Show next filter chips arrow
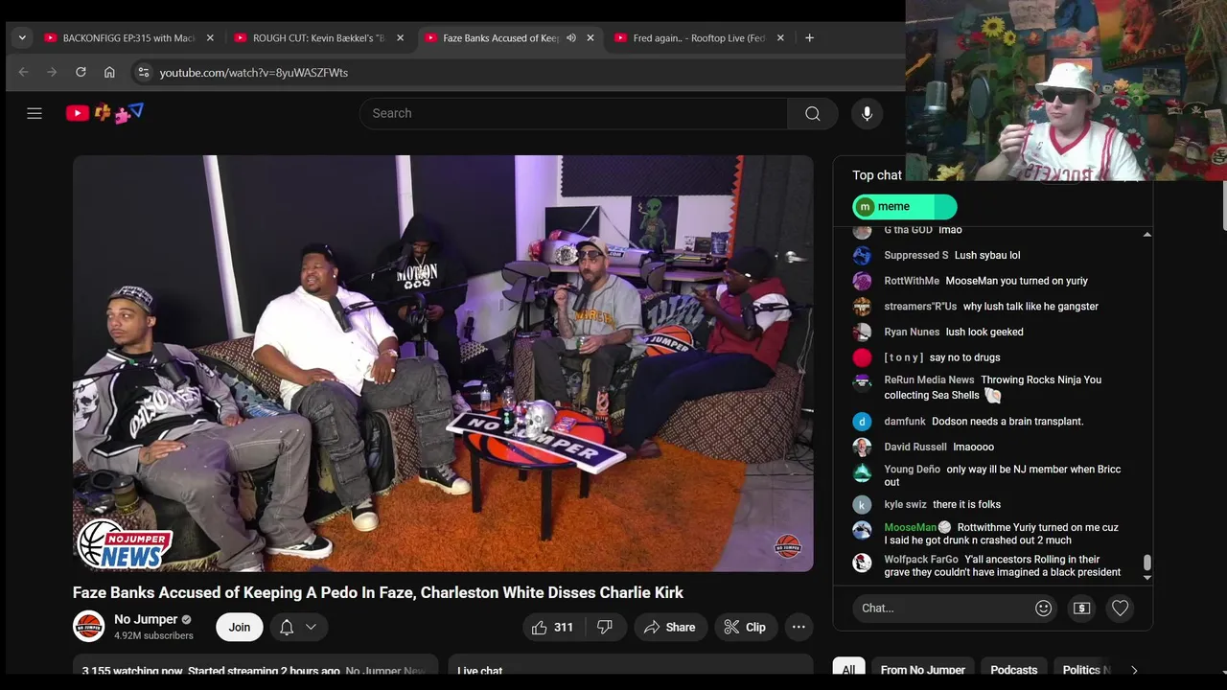Image resolution: width=1227 pixels, height=690 pixels. pyautogui.click(x=1134, y=670)
